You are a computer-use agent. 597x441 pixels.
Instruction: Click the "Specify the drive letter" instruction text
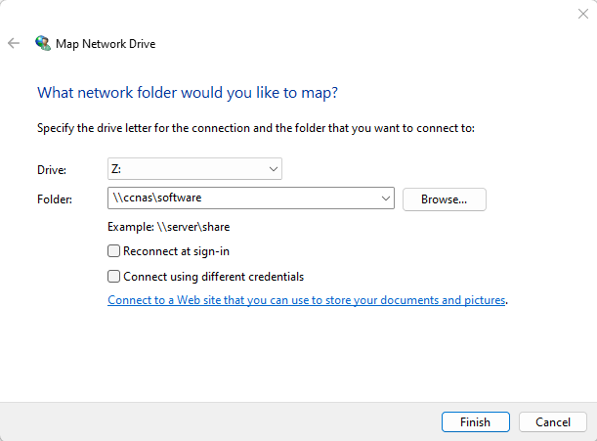click(x=255, y=128)
